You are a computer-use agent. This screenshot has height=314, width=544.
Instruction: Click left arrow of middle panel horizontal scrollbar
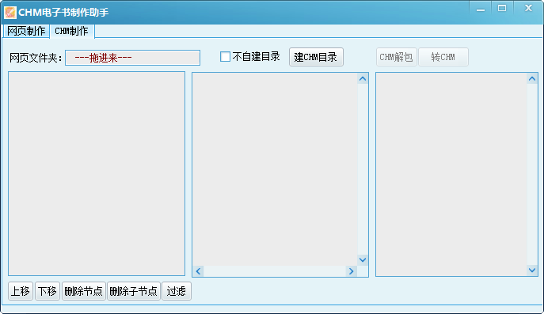coord(198,271)
